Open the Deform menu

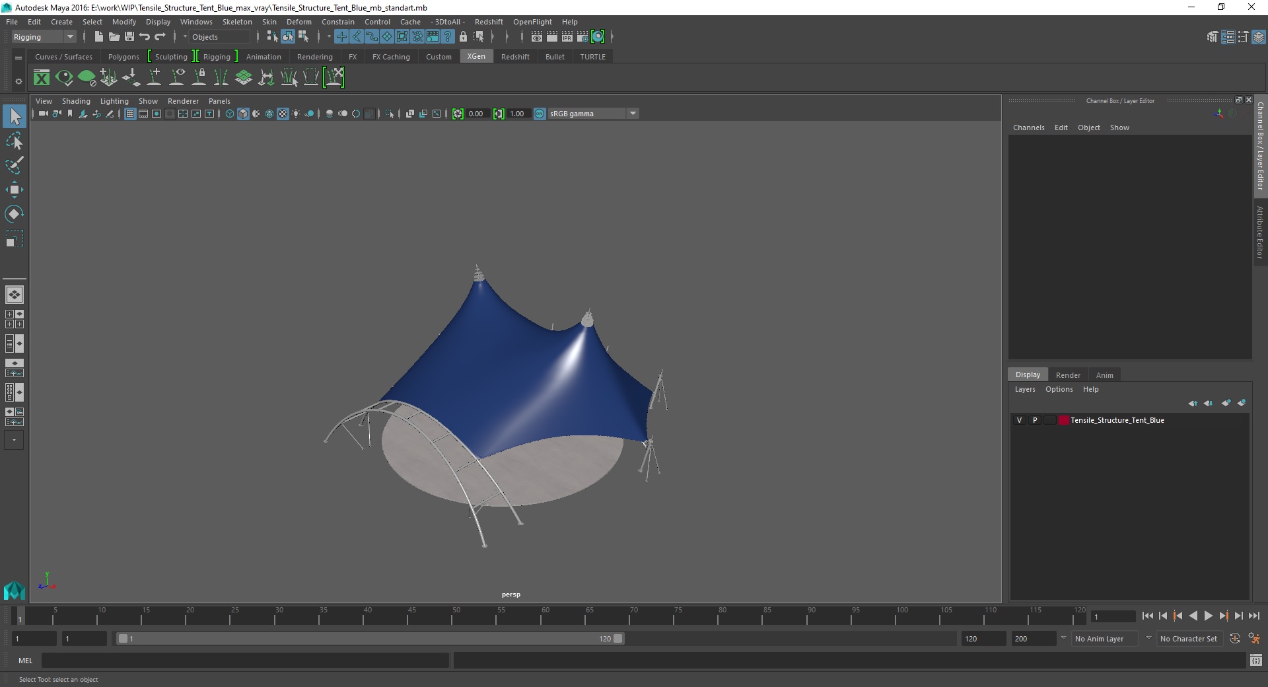click(x=299, y=22)
